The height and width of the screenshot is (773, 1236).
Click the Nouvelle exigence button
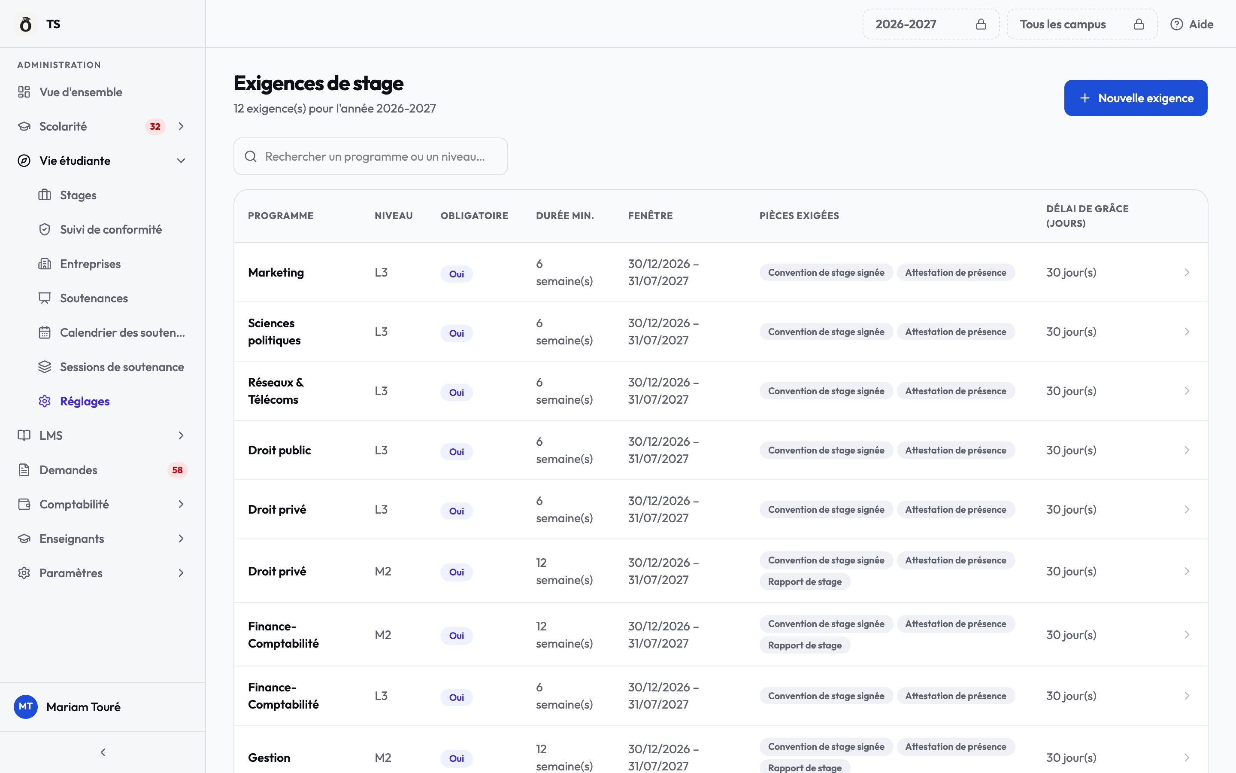(1136, 97)
